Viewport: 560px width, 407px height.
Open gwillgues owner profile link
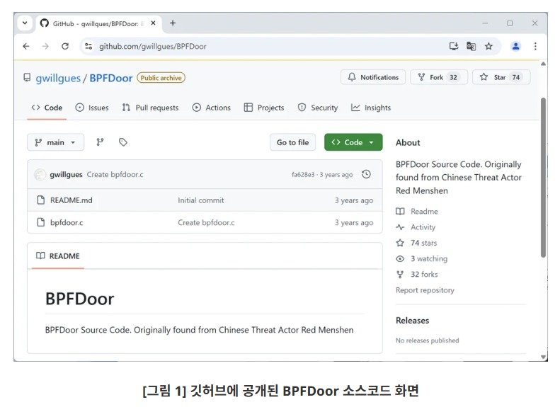[x=58, y=78]
